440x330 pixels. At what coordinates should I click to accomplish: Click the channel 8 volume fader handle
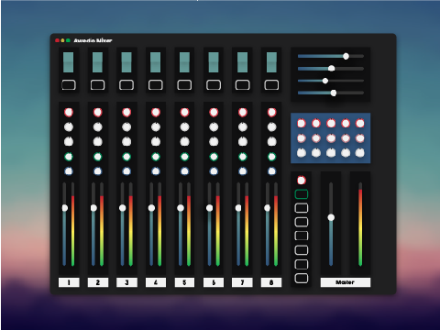click(268, 208)
